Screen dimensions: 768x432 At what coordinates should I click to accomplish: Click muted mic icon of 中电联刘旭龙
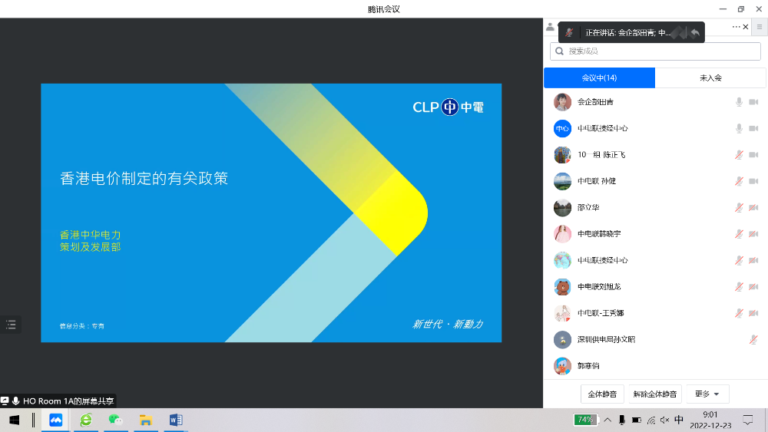pyautogui.click(x=739, y=287)
